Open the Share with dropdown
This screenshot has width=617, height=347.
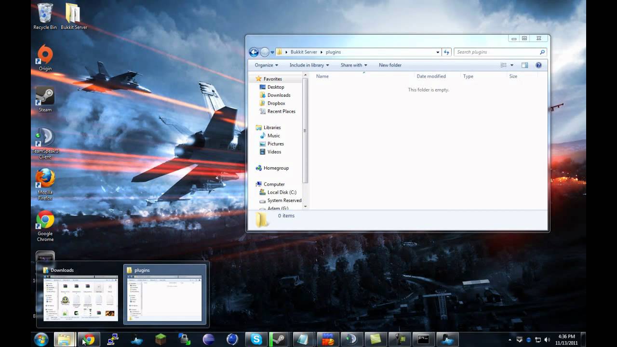click(354, 65)
